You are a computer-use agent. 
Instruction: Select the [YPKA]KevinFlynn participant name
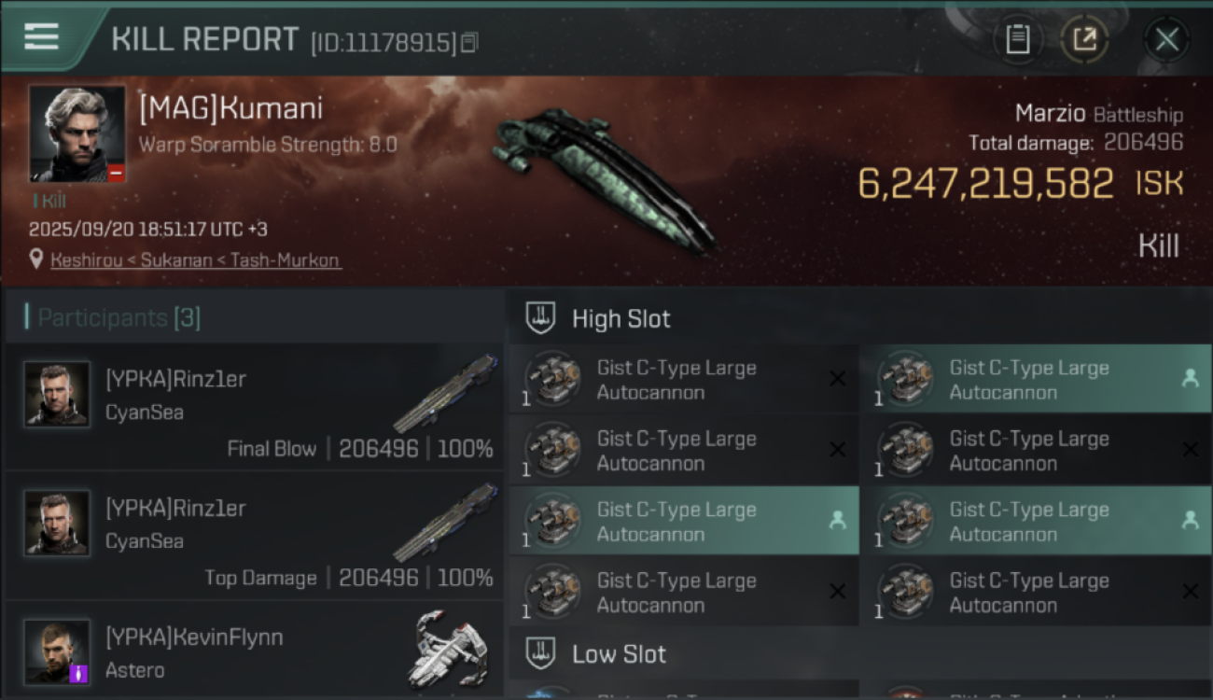click(x=194, y=637)
